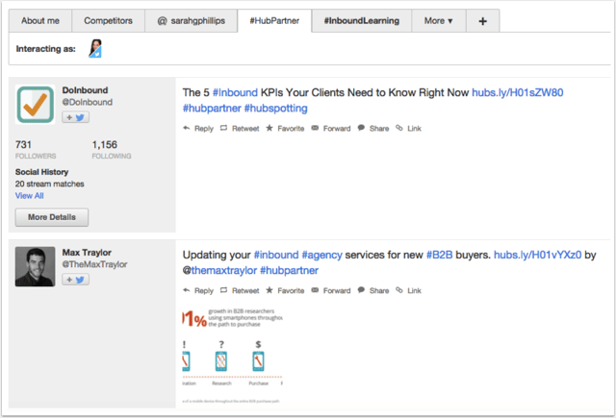
Task: Switch to the Competitors tab
Action: (109, 20)
